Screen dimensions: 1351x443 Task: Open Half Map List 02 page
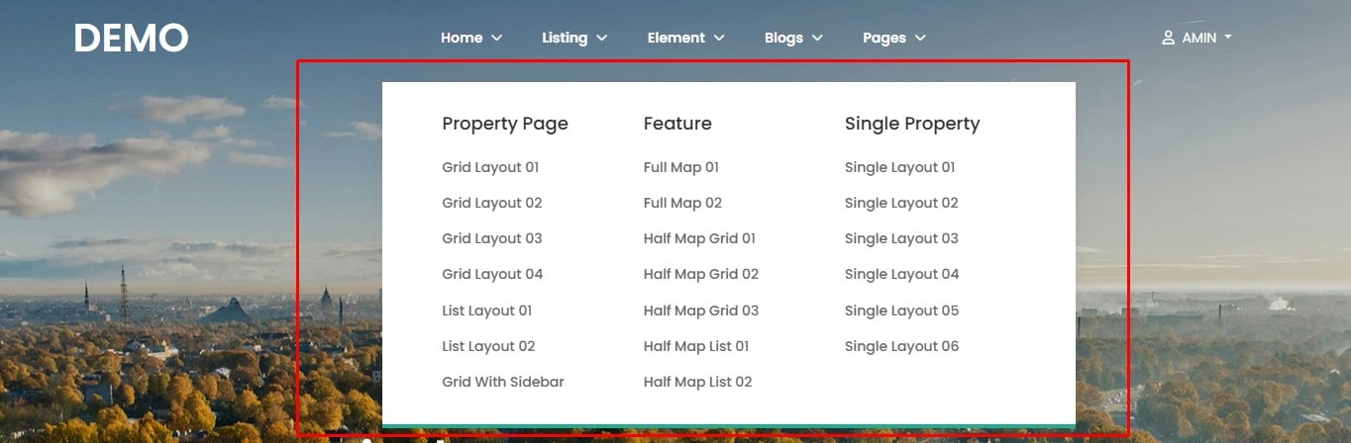tap(697, 382)
